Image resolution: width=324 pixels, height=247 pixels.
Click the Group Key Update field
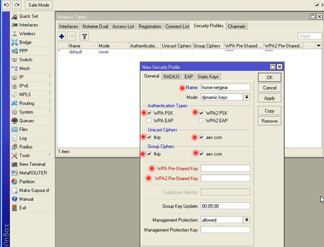point(225,206)
